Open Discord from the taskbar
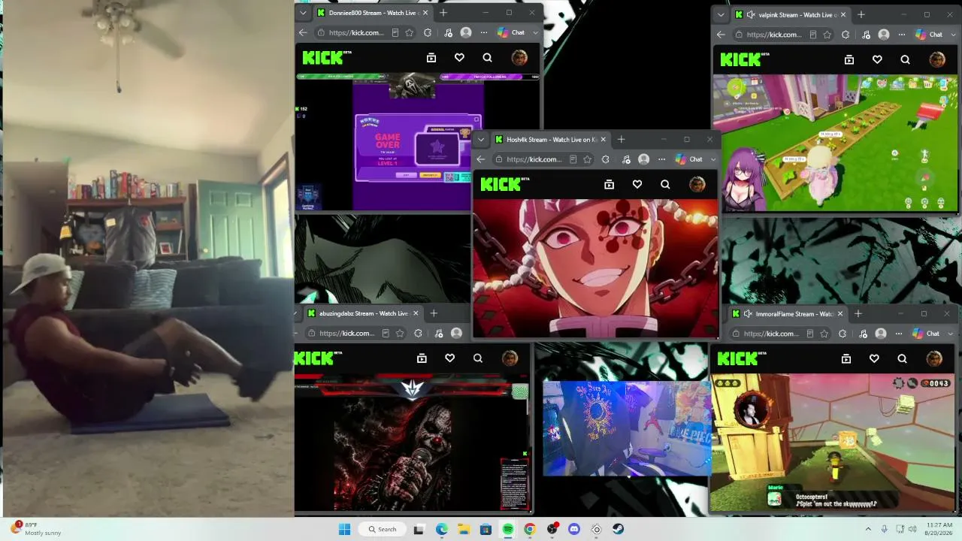The height and width of the screenshot is (541, 962). coord(574,529)
